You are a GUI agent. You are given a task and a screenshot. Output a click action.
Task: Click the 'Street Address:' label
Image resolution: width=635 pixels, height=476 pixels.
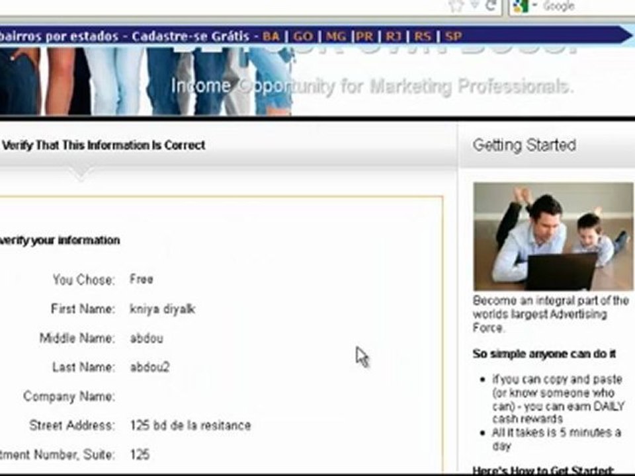[73, 425]
